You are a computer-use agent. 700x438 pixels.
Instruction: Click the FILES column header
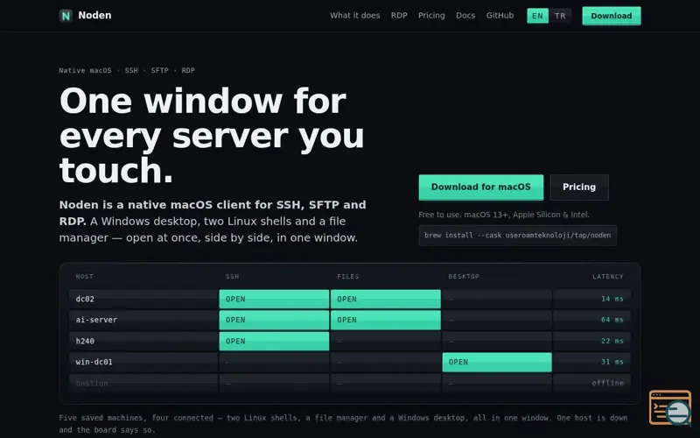click(x=347, y=277)
